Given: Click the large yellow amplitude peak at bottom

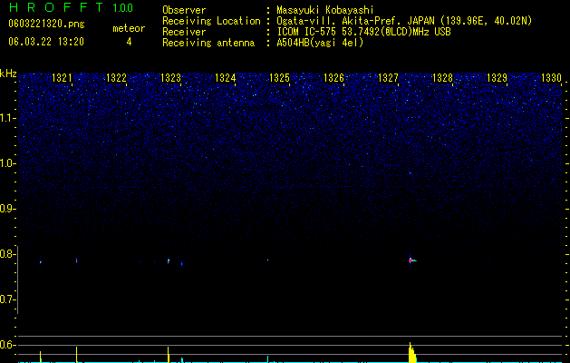Looking at the screenshot, I should (412, 352).
